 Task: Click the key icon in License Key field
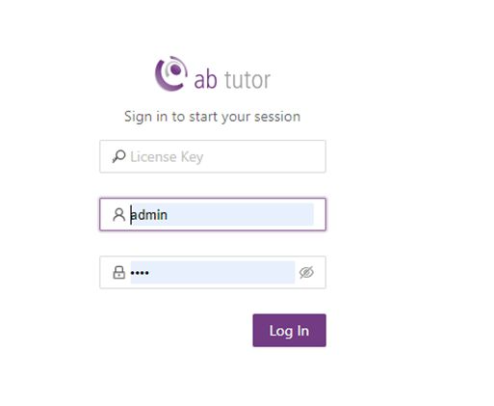pos(118,156)
